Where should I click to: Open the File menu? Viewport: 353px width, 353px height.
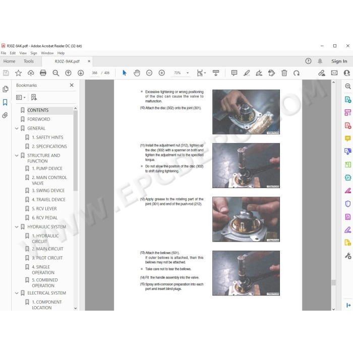coord(4,53)
